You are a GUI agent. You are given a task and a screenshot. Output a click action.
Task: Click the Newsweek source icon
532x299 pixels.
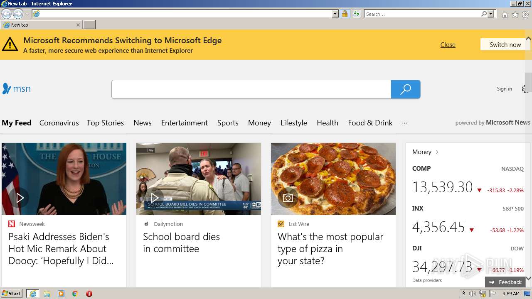coord(12,224)
